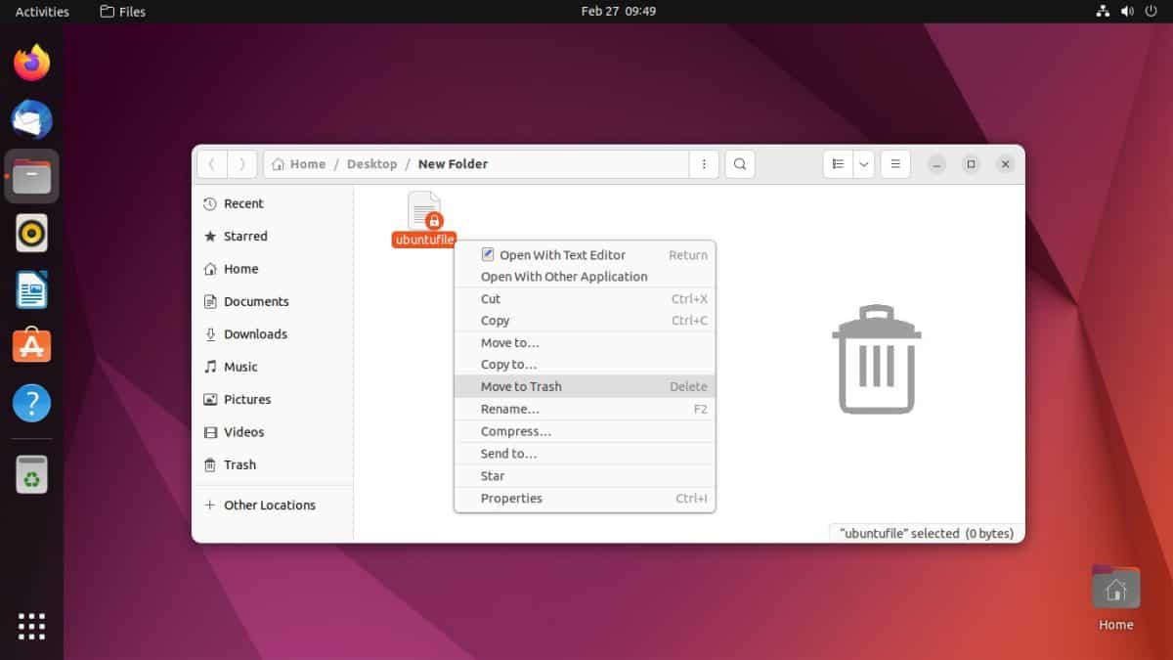Select Copy from context menu
The height and width of the screenshot is (660, 1173).
pos(585,321)
